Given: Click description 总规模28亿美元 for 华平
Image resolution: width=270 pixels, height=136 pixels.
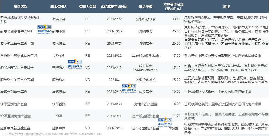Looking at the screenshot, I should 223,104.
